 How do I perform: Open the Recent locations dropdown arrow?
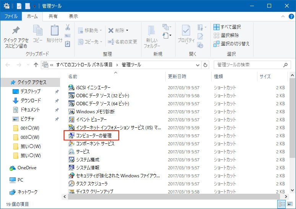(28, 65)
